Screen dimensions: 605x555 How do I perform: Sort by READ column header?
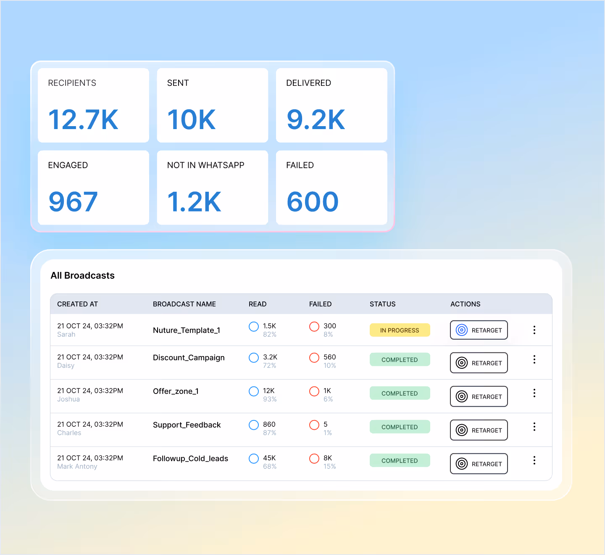(258, 304)
